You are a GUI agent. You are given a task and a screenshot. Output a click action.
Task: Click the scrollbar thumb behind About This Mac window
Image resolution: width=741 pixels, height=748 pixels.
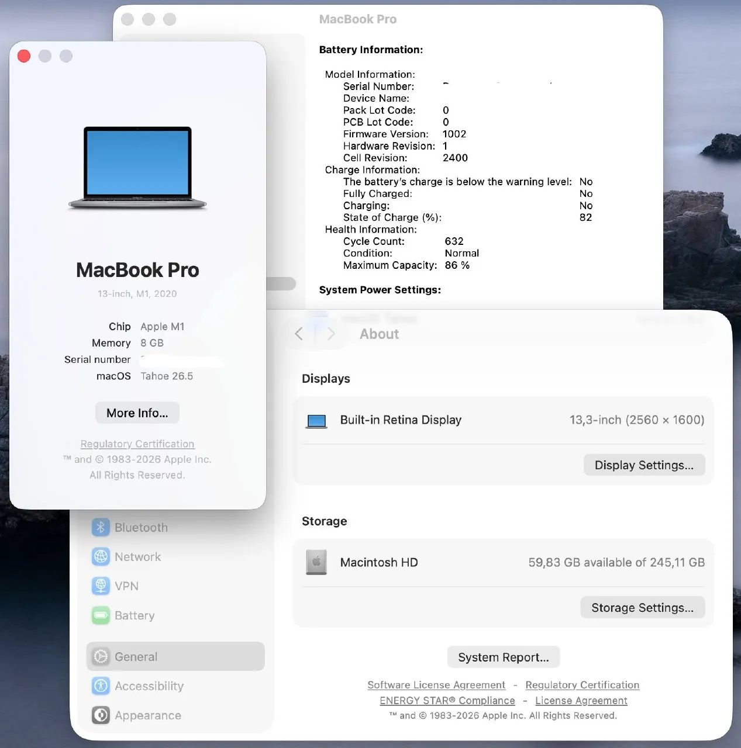pyautogui.click(x=281, y=284)
